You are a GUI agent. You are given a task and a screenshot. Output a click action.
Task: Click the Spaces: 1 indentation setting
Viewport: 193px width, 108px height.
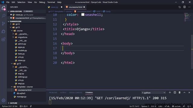coord(145,106)
